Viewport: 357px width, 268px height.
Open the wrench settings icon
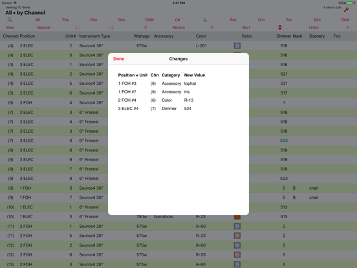click(346, 10)
